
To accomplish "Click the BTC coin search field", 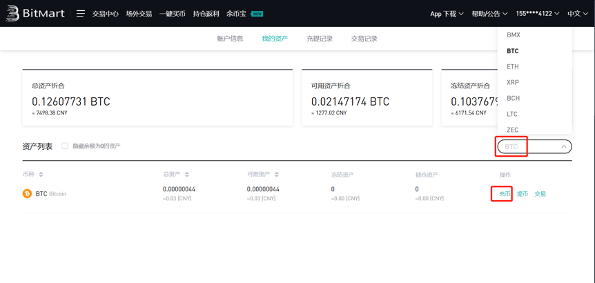I will point(525,147).
